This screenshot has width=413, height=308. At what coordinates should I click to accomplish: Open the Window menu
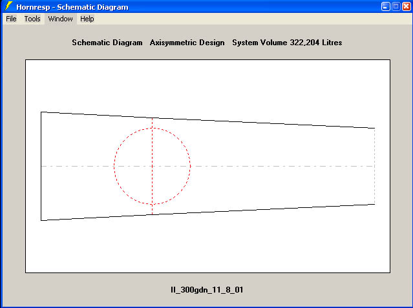click(x=60, y=19)
